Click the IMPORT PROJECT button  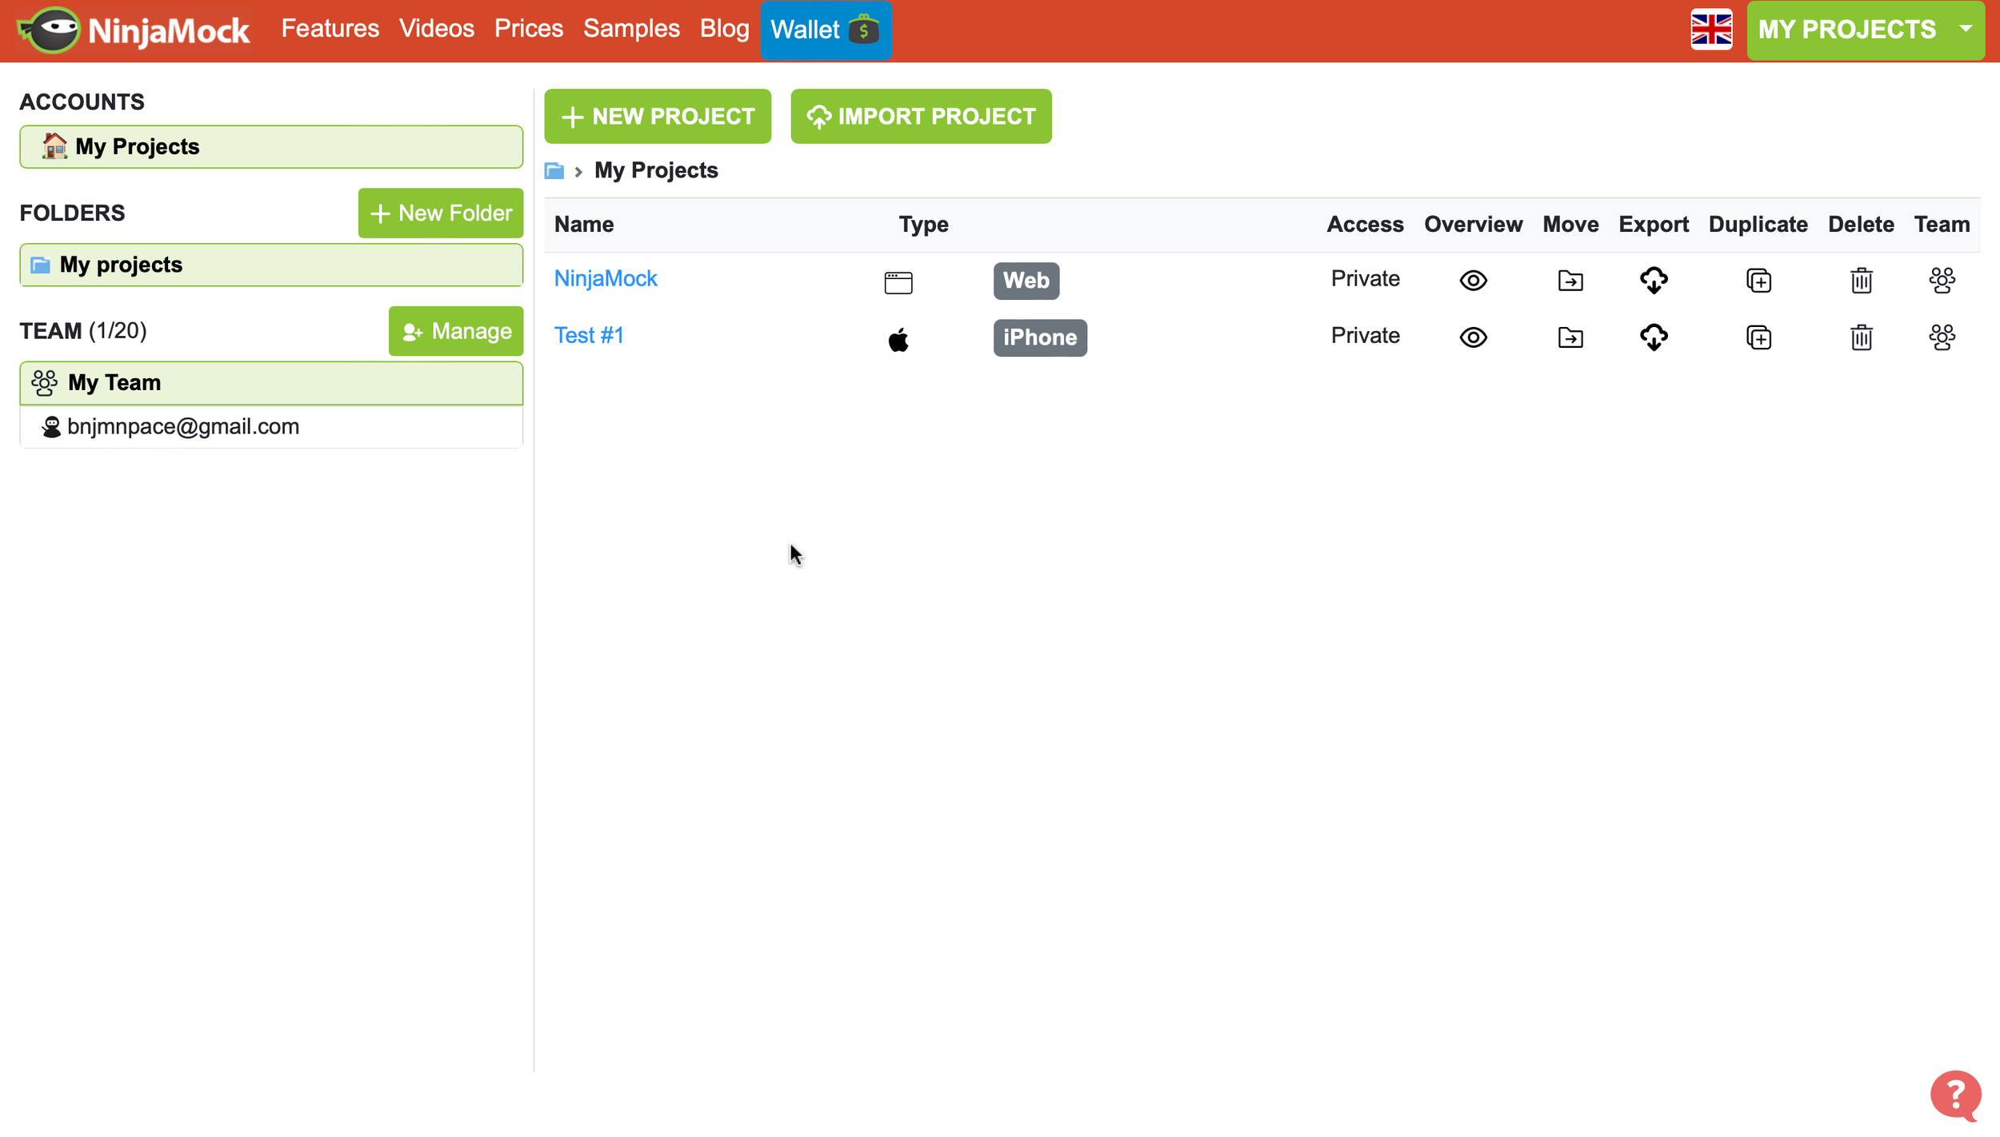click(921, 117)
